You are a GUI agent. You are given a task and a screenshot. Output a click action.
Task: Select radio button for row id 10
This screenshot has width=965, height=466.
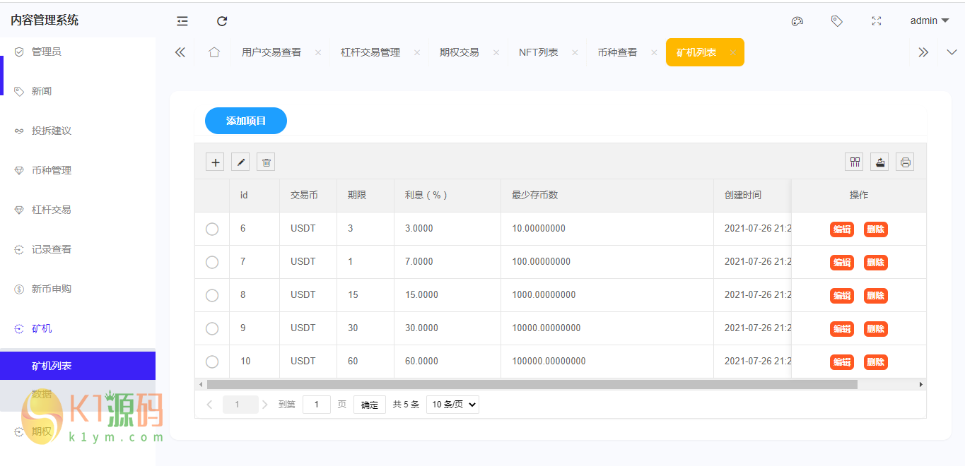[212, 362]
